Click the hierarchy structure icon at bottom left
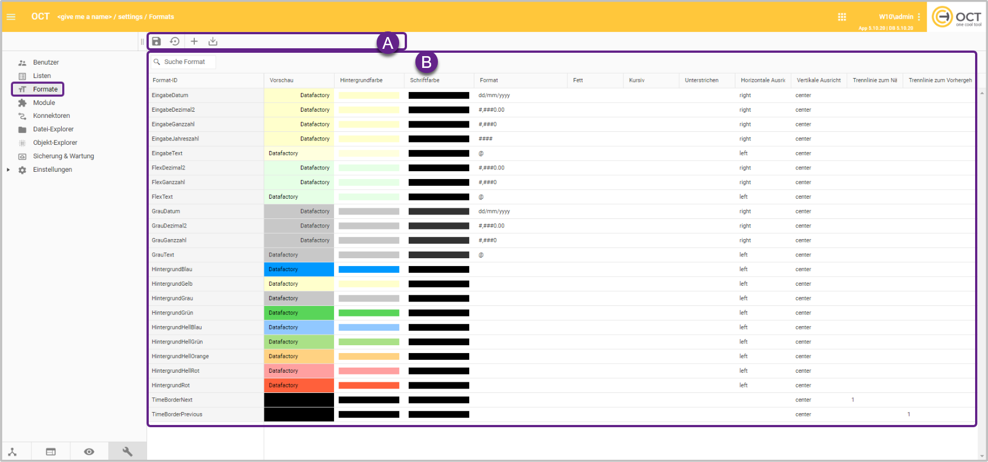The image size is (988, 462). click(x=12, y=451)
